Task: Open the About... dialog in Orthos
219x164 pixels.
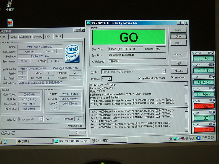Action: (x=179, y=71)
